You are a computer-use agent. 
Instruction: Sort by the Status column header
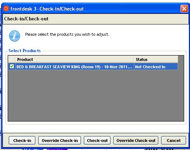156,59
